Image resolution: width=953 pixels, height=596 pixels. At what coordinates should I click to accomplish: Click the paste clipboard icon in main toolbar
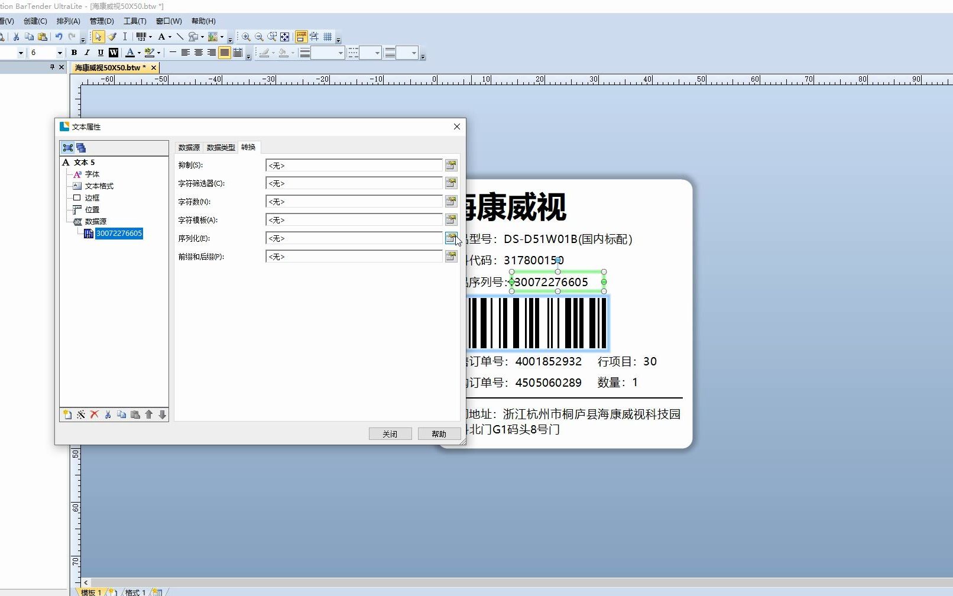(x=43, y=37)
